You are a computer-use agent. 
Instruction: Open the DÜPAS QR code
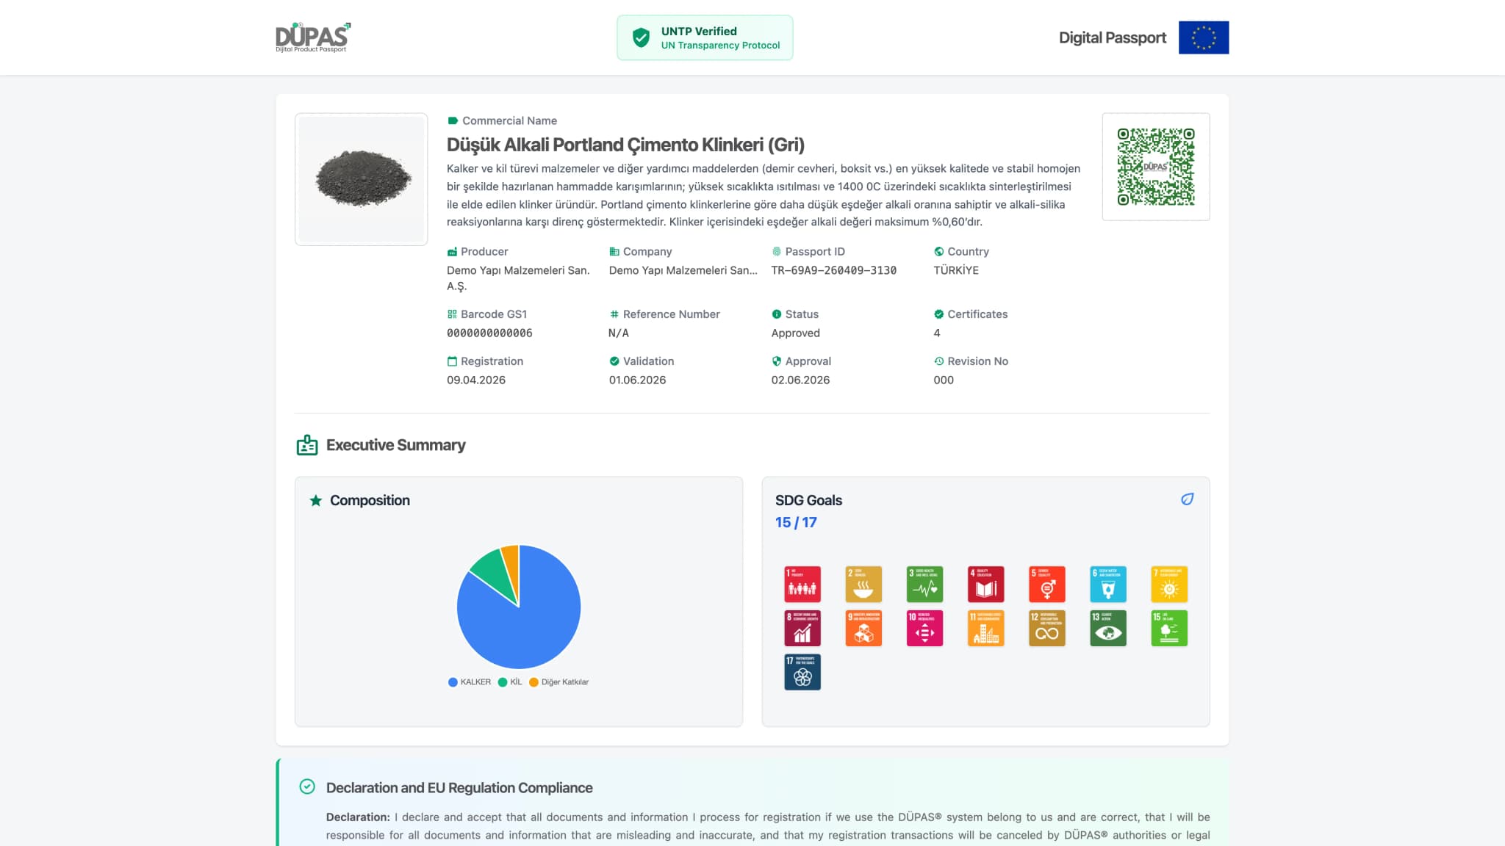pos(1156,167)
